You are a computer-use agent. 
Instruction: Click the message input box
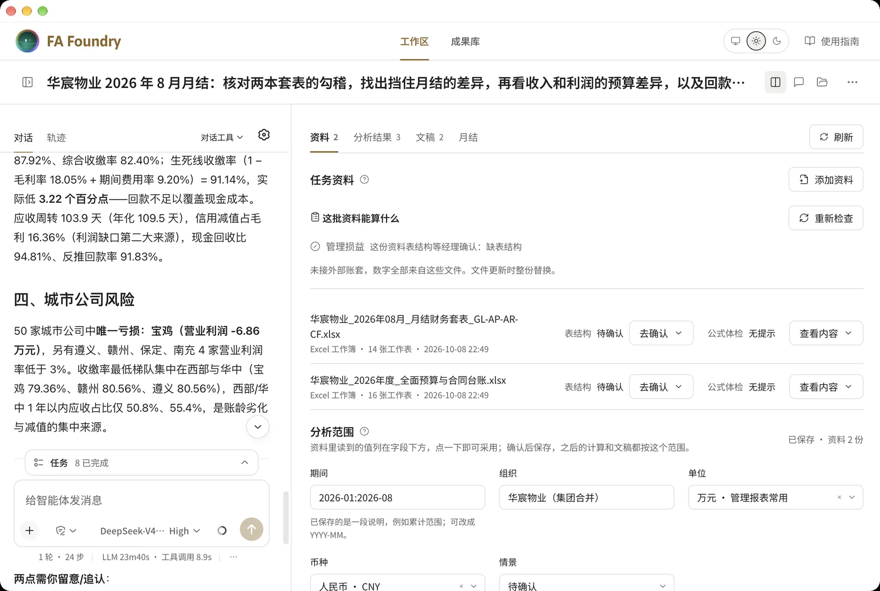[141, 500]
